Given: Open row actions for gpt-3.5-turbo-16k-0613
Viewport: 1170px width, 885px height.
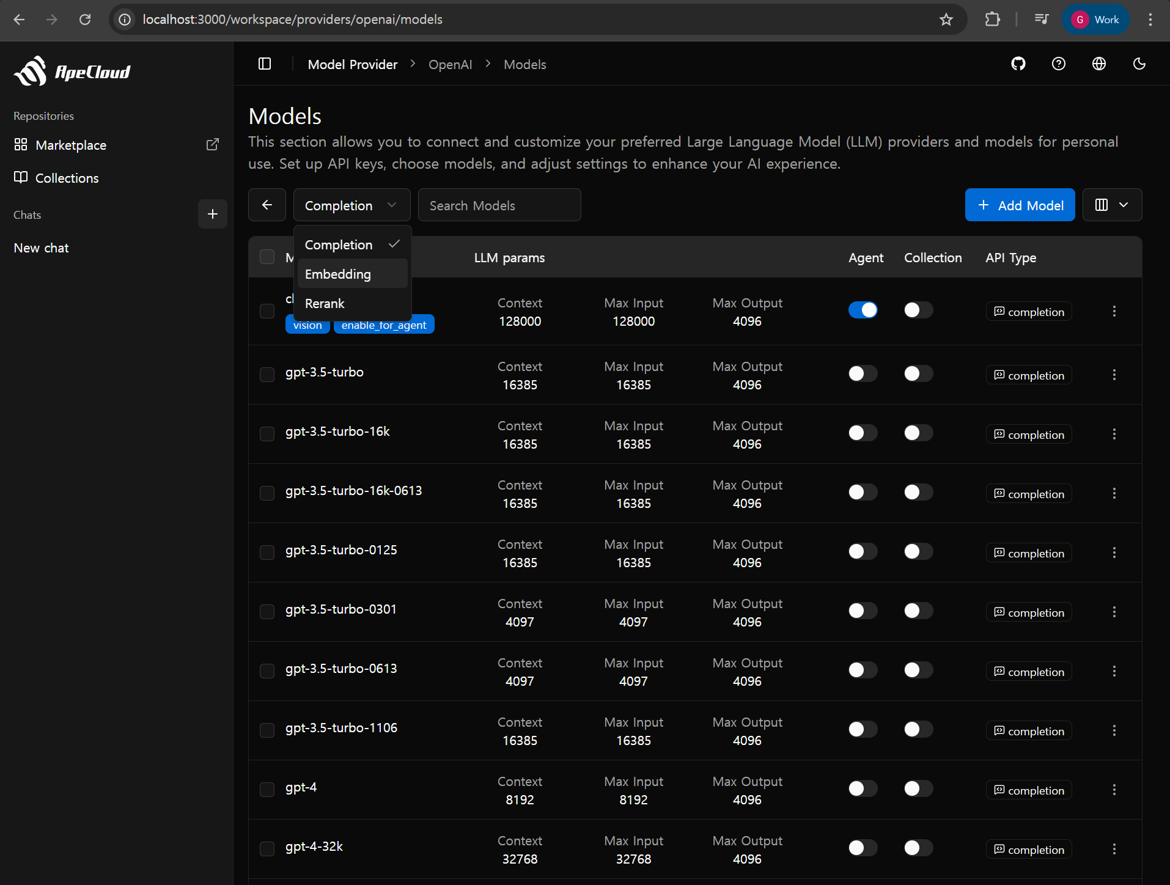Looking at the screenshot, I should [x=1114, y=493].
